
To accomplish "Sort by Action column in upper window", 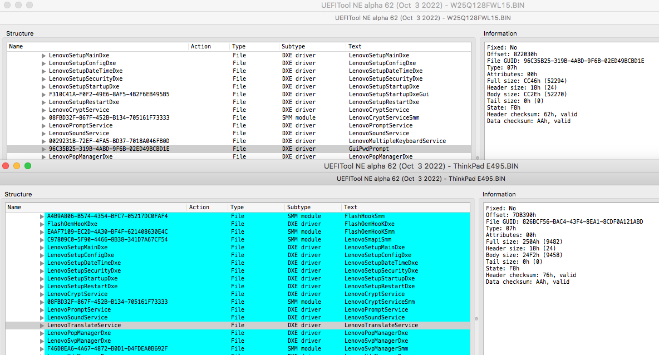I will [x=209, y=47].
